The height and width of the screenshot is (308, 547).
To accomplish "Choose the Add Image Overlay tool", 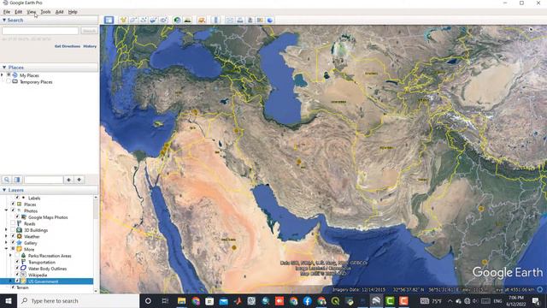I will [154, 20].
